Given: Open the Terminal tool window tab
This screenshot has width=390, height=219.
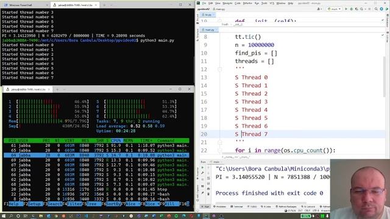Looking at the screenshot, I should pyautogui.click(x=236, y=207).
